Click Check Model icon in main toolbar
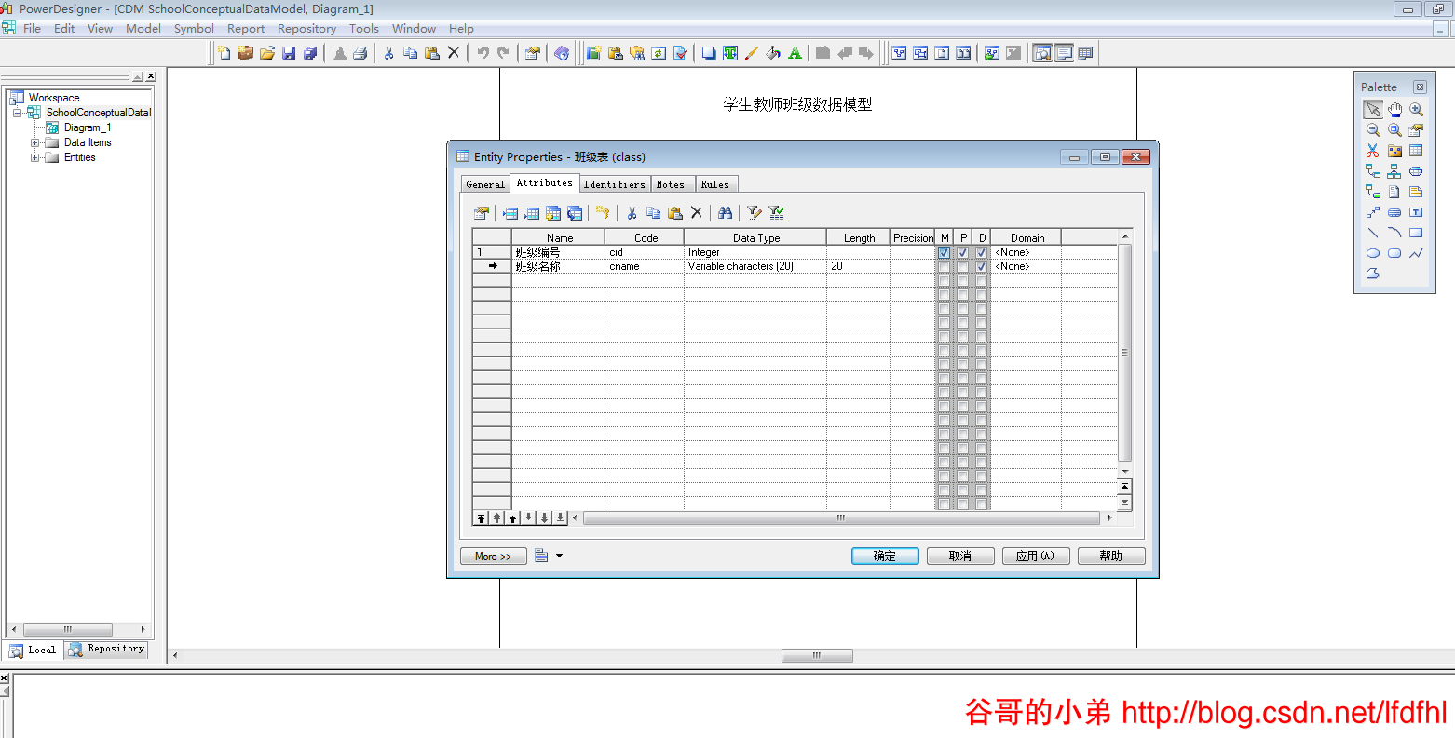 coord(680,53)
